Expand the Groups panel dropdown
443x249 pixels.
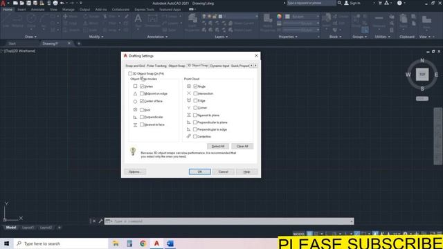coord(360,37)
